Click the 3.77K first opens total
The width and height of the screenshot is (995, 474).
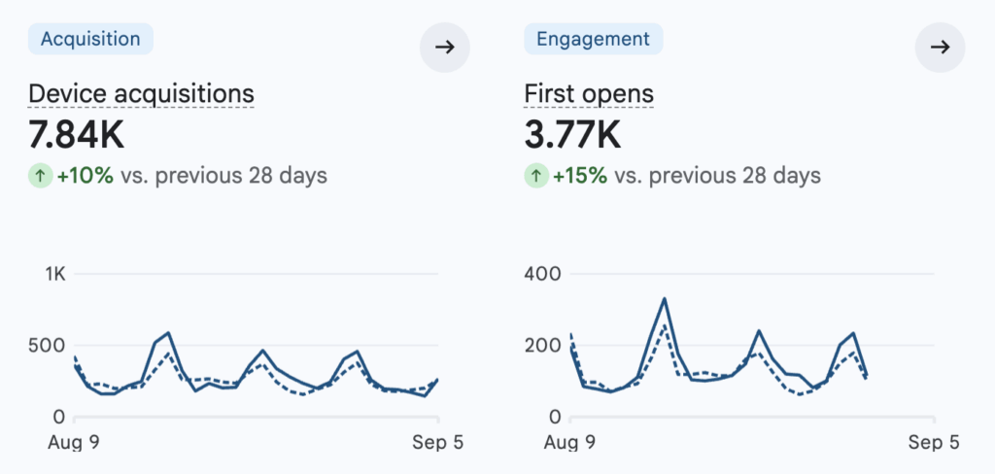[573, 134]
